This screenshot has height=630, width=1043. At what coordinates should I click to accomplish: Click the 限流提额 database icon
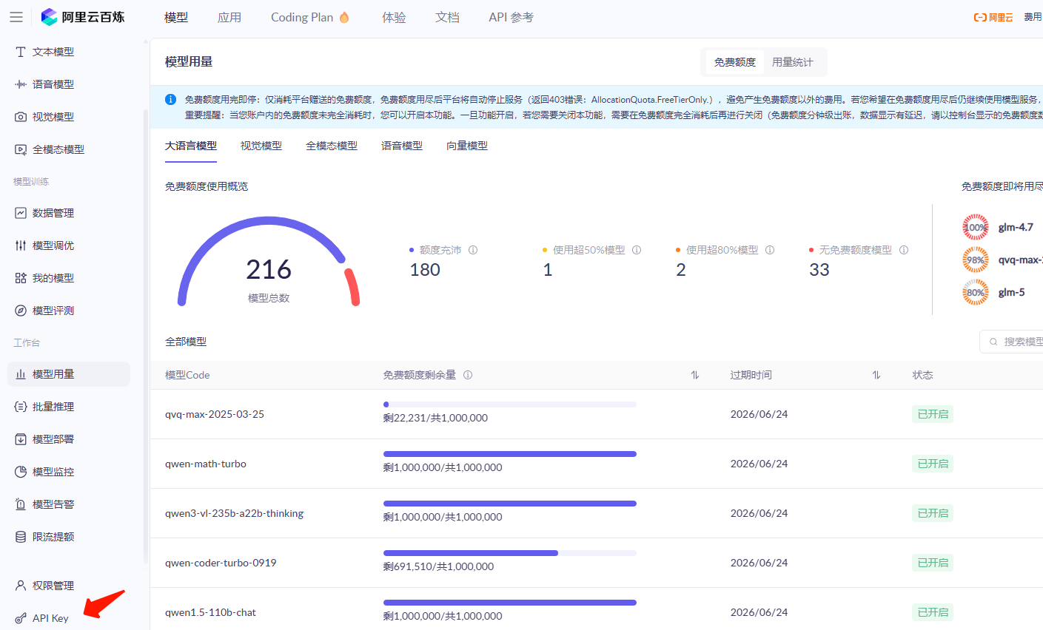pos(21,537)
